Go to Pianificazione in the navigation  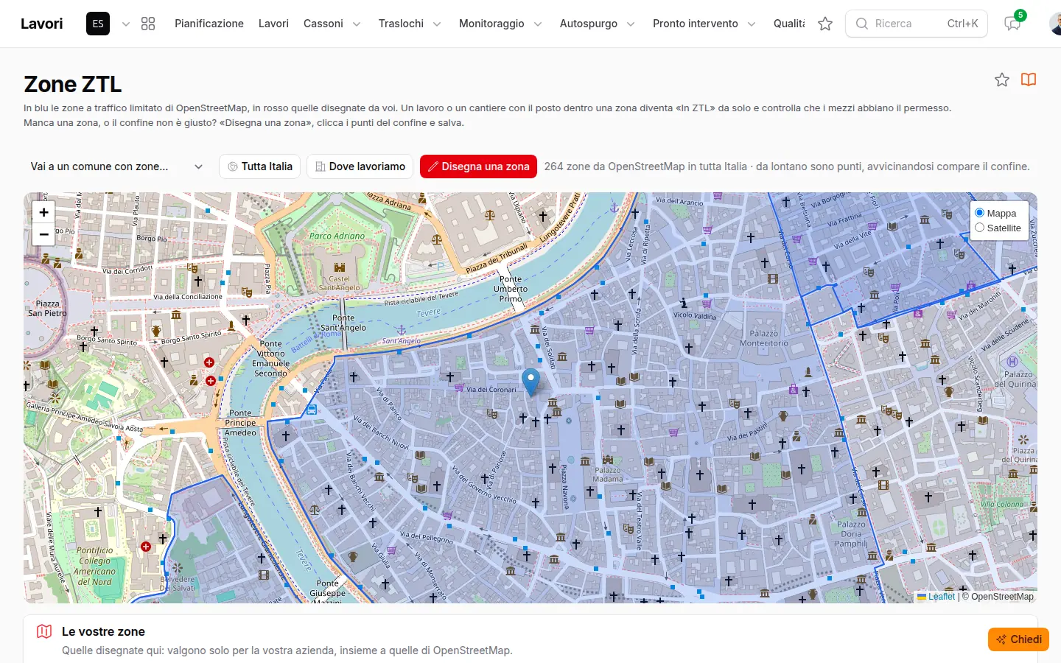[209, 24]
